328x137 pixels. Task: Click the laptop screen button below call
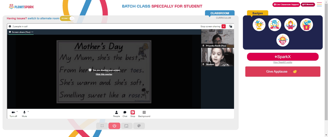(x=127, y=126)
